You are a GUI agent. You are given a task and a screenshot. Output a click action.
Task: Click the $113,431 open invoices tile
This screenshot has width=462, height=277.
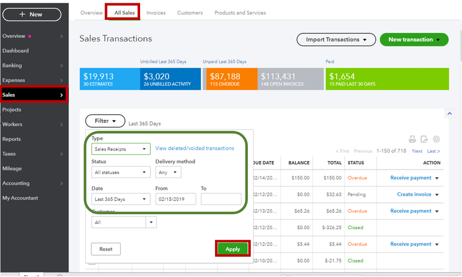(290, 79)
